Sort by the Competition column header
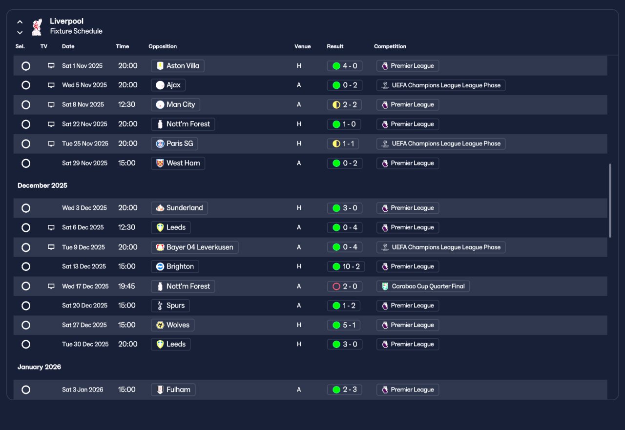625x430 pixels. [390, 46]
